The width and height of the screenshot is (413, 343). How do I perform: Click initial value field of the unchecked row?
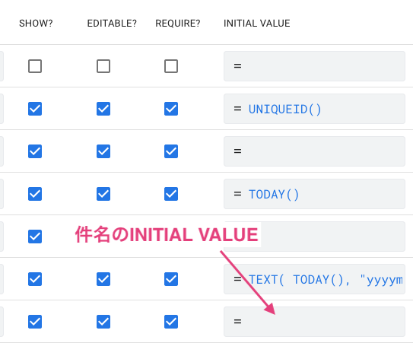314,66
